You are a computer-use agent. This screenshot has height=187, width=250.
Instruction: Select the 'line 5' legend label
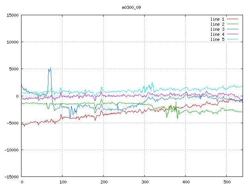click(x=217, y=39)
